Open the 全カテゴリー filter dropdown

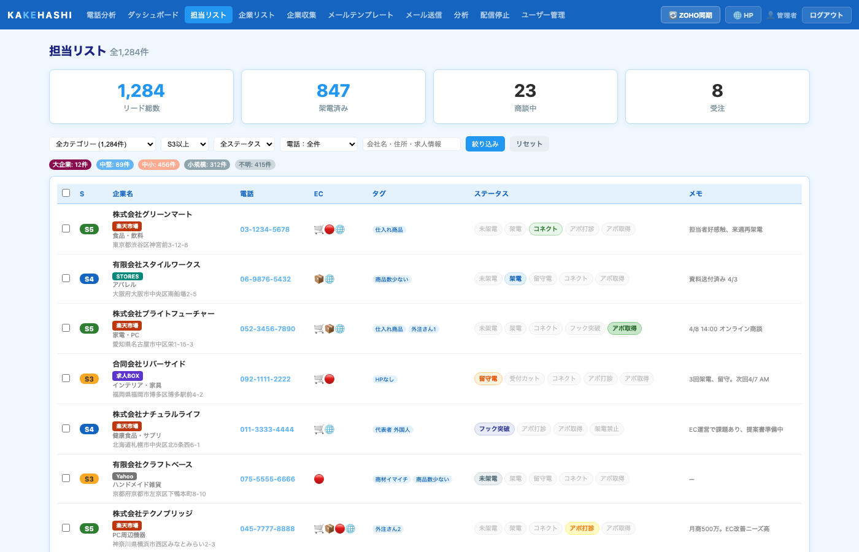(102, 144)
